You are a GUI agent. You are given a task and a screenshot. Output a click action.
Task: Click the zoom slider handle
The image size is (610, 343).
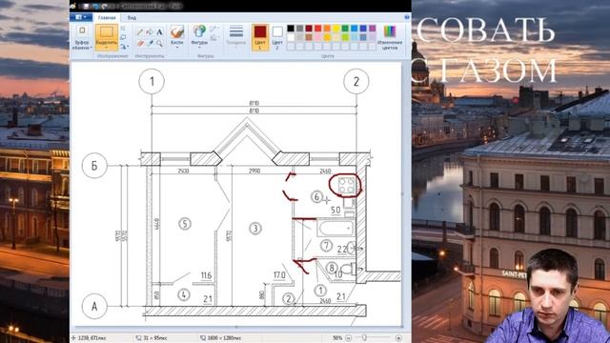point(364,337)
